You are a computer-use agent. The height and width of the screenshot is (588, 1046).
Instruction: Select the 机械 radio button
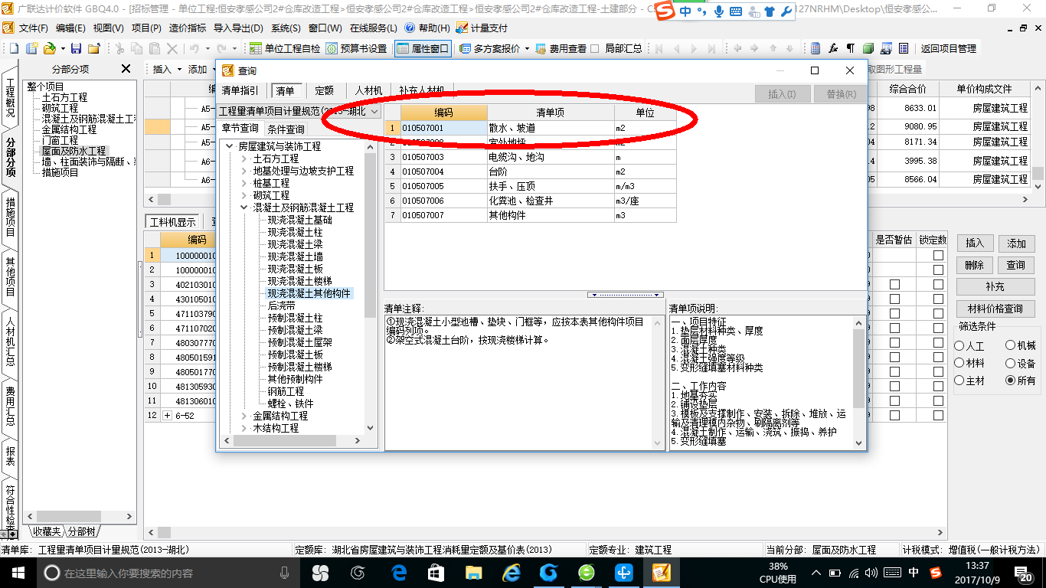1011,346
